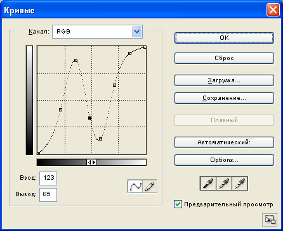Select the hollow curve point on the second rising slope
283x231 pixels.
pyautogui.click(x=114, y=85)
